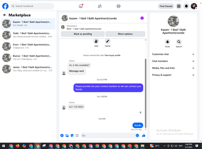
Task: Click the purple conversation information icon
Action: point(142,18)
